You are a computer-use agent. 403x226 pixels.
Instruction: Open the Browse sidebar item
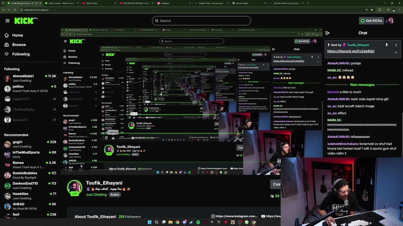(19, 45)
